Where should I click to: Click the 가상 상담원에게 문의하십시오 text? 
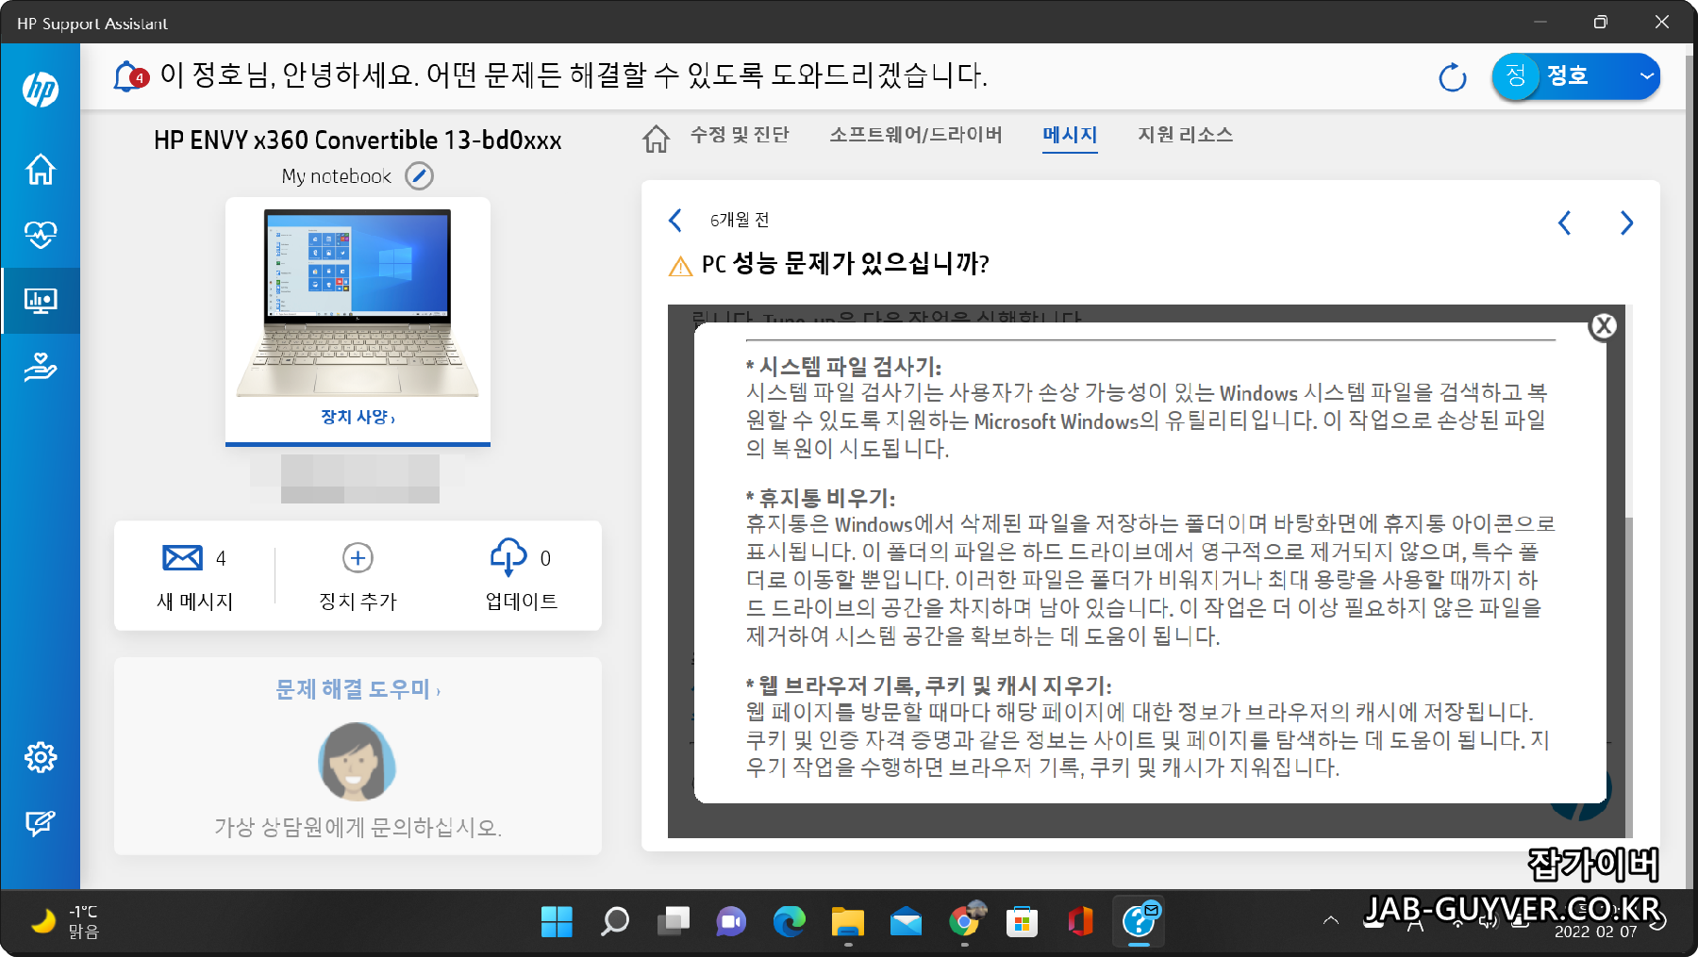point(358,828)
